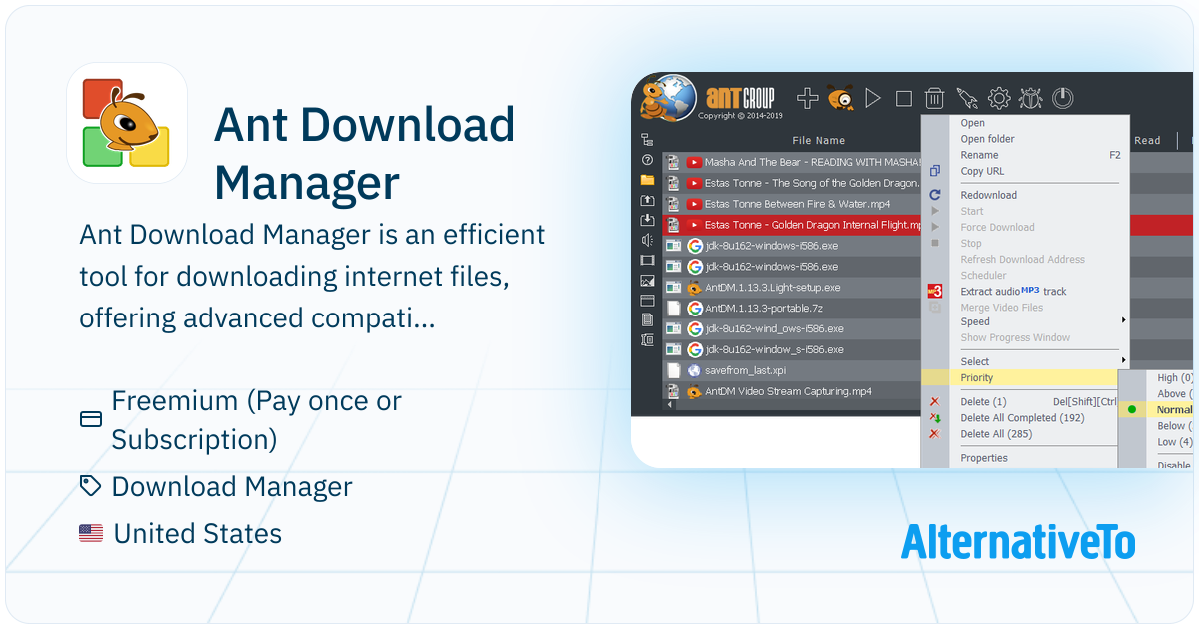Image resolution: width=1199 pixels, height=629 pixels.
Task: Click the MP3 icon beside Extract audio
Action: click(935, 291)
